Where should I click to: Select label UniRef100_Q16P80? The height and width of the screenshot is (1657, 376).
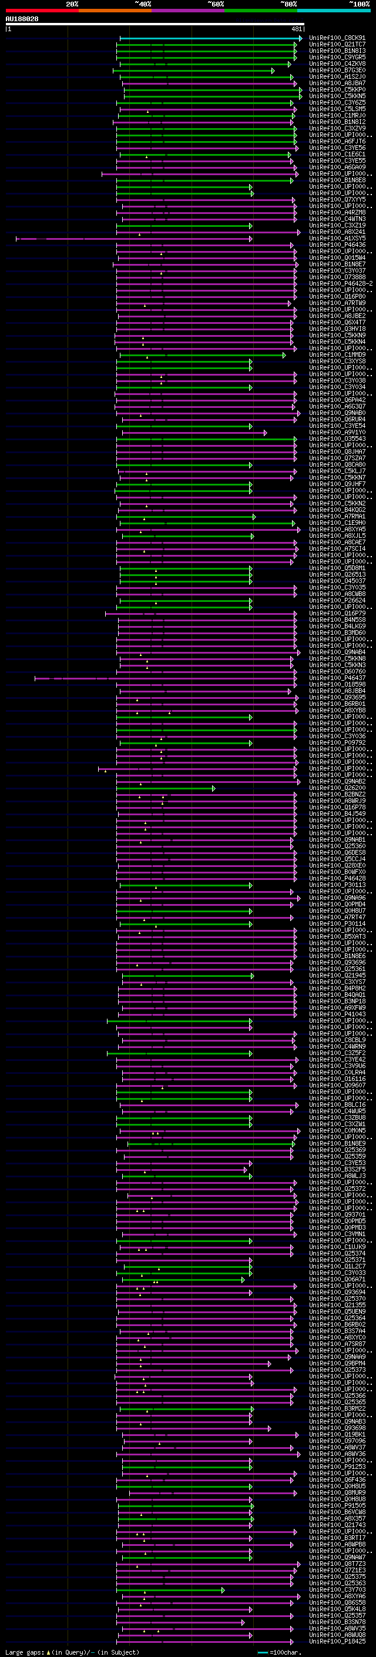click(337, 296)
